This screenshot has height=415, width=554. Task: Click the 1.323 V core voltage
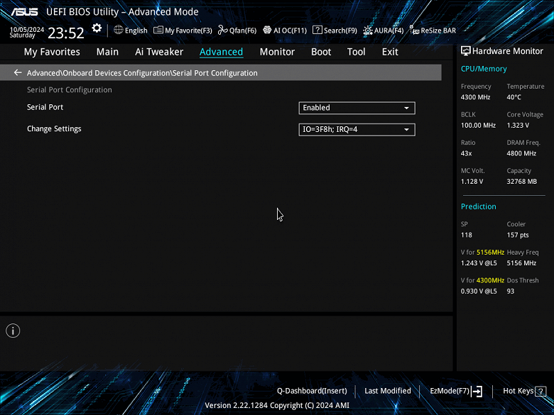tap(518, 126)
